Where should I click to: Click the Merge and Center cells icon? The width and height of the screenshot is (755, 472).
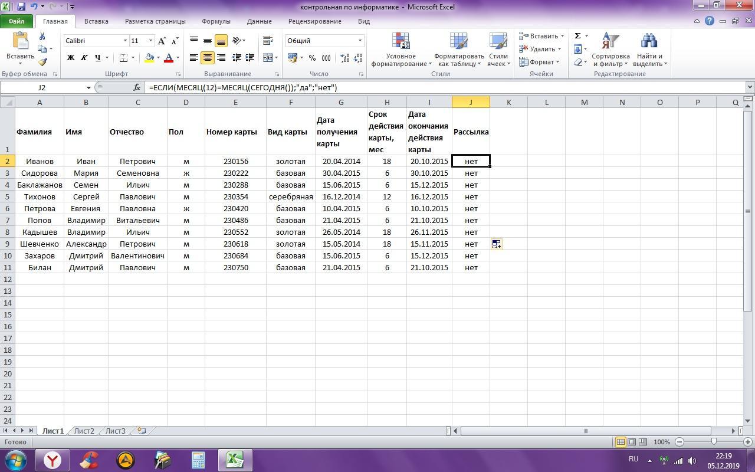(268, 58)
